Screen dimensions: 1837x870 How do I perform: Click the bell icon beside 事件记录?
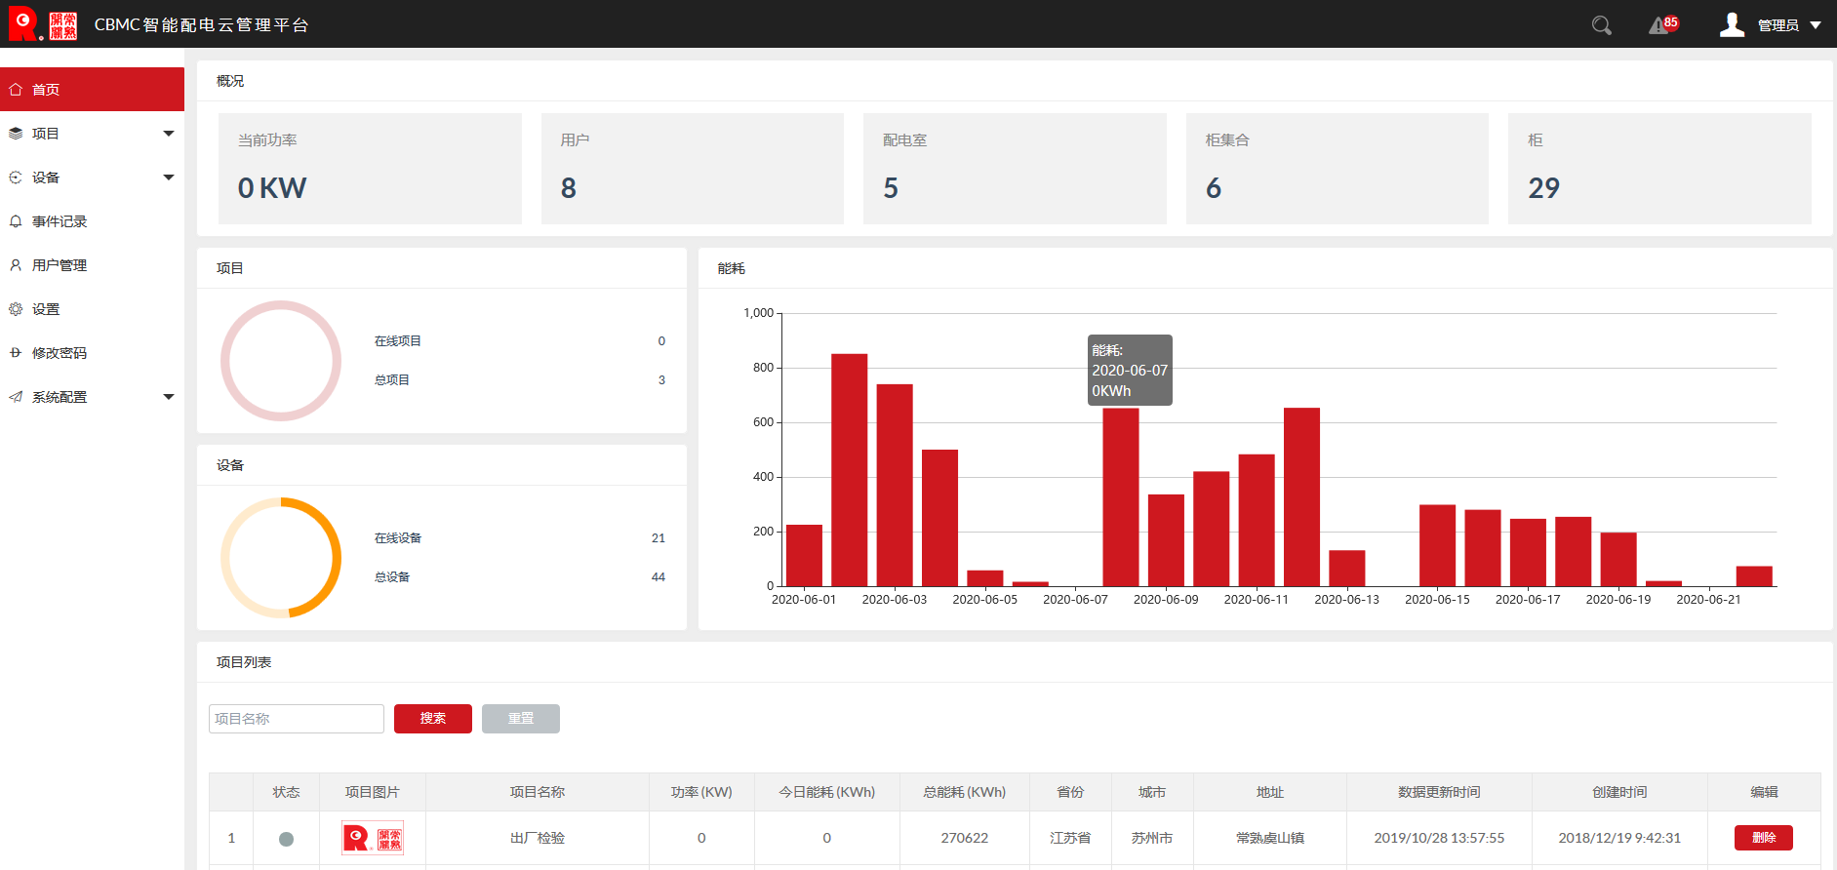(x=16, y=221)
